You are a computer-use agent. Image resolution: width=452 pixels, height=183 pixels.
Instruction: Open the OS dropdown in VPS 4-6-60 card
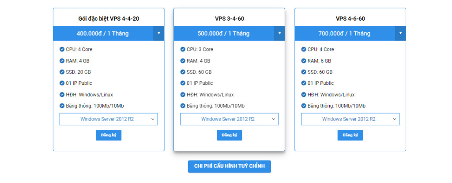tap(350, 119)
